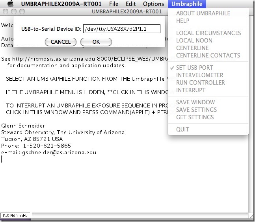255x222 pixels.
Task: Open the Options menu
Action: pyautogui.click(x=153, y=4)
